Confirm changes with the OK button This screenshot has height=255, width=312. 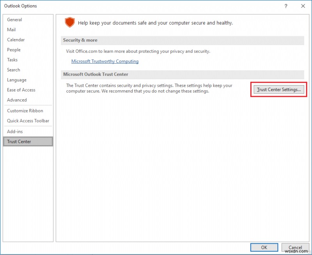click(x=264, y=247)
